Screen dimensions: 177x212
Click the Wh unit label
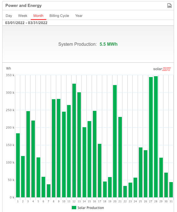pyautogui.click(x=9, y=68)
